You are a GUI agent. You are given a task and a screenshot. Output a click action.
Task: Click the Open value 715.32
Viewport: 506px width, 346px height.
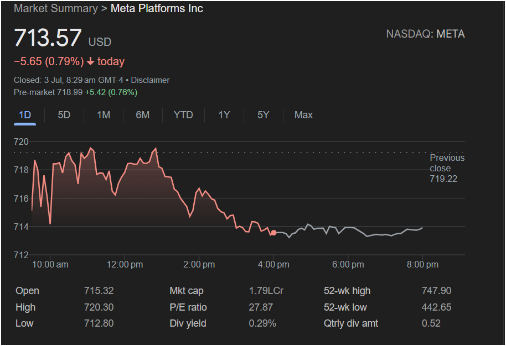point(99,291)
